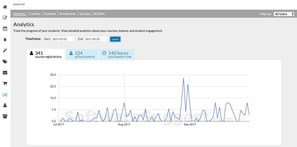This screenshot has height=147, width=297.
Task: Open the tags icon in sidebar
Action: click(x=5, y=61)
